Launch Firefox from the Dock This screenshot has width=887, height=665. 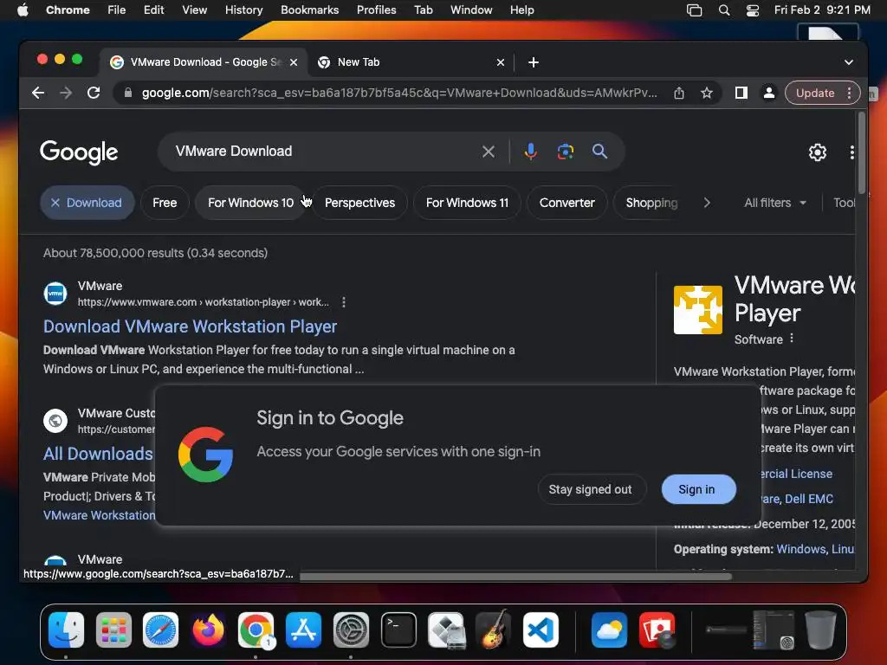coord(208,629)
